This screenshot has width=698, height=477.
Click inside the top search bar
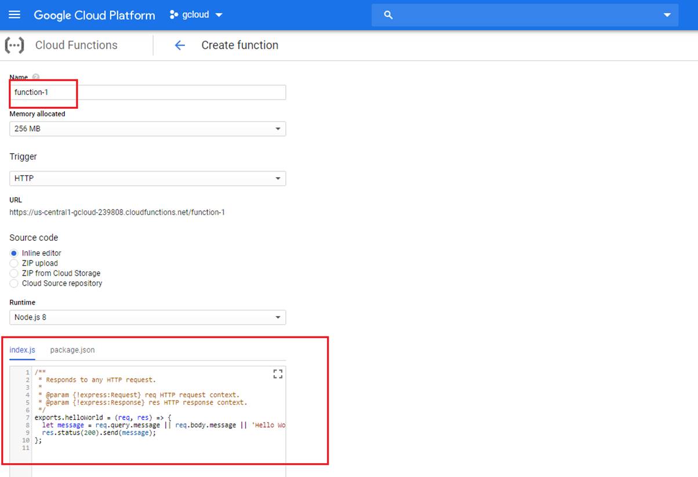point(525,15)
